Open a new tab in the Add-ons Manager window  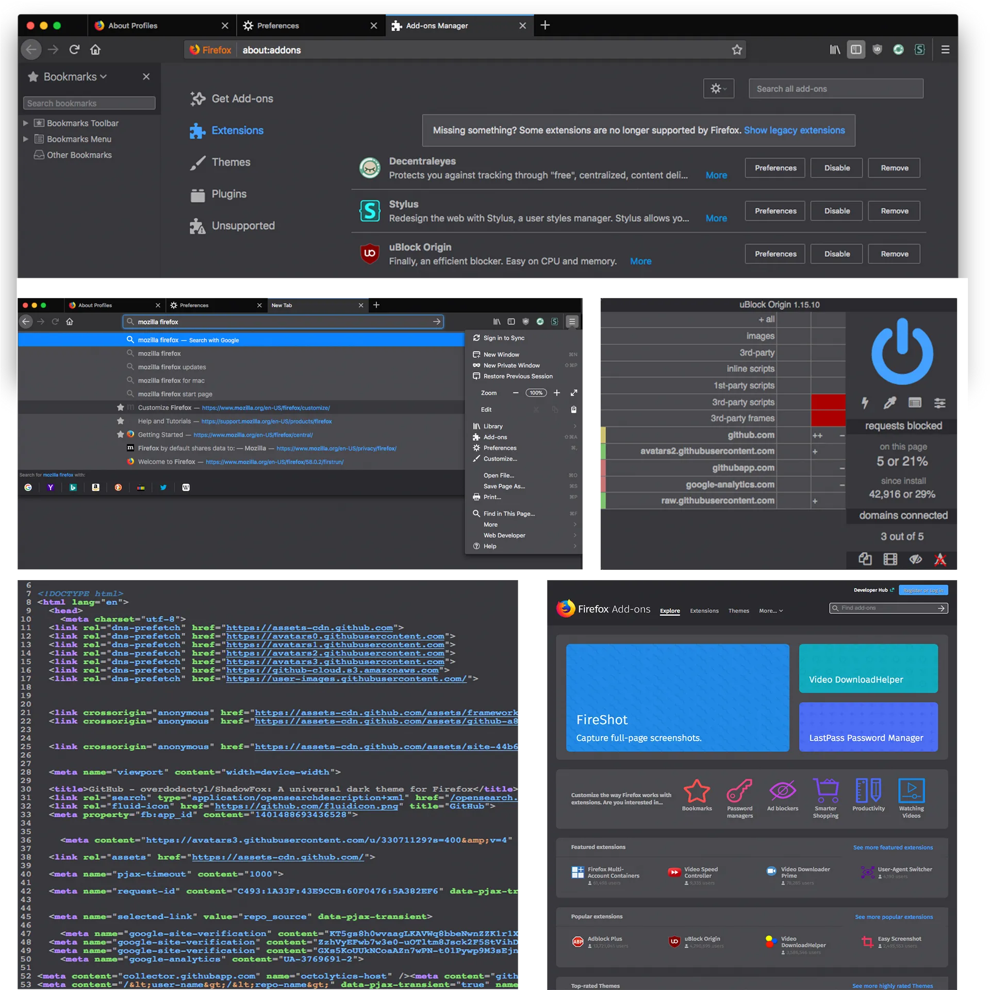point(545,25)
